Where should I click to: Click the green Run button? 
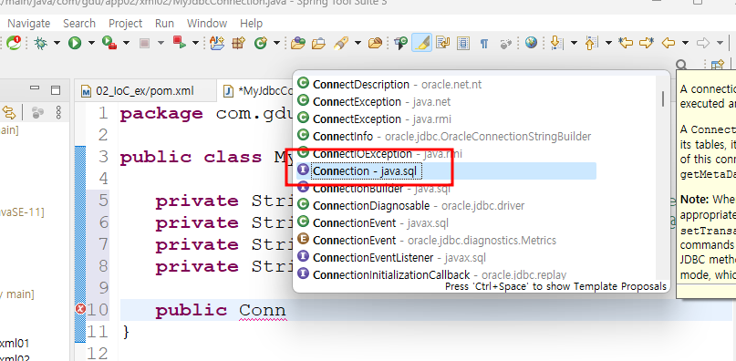tap(75, 43)
